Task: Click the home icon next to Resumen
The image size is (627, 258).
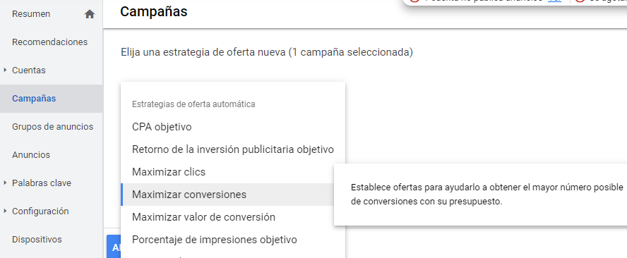Action: coord(90,14)
